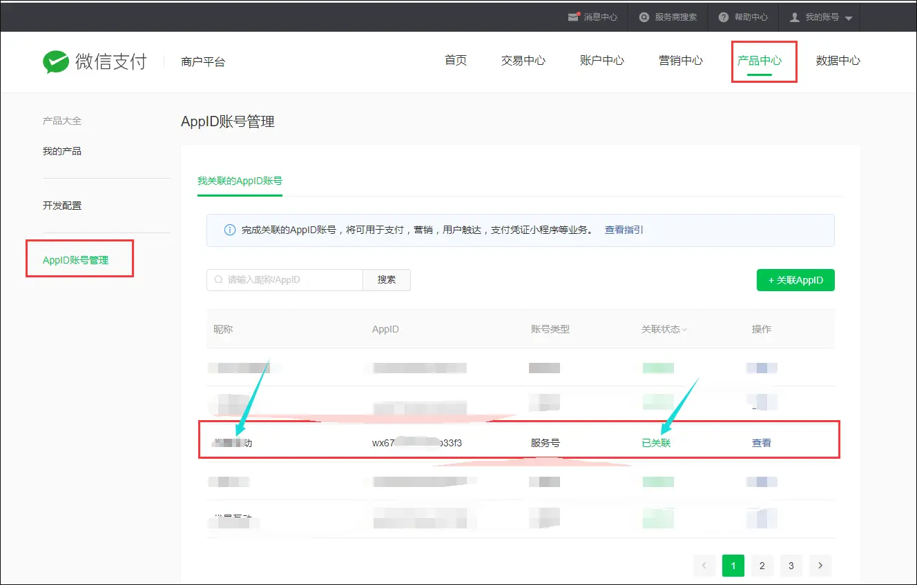Click the 产品大全 sidebar heading
This screenshot has height=585, width=917.
pyautogui.click(x=62, y=121)
